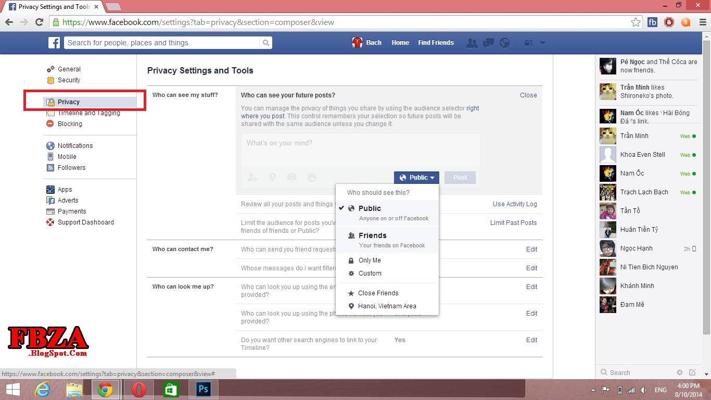Open Opera browser from the taskbar
The height and width of the screenshot is (400, 711).
pos(138,390)
